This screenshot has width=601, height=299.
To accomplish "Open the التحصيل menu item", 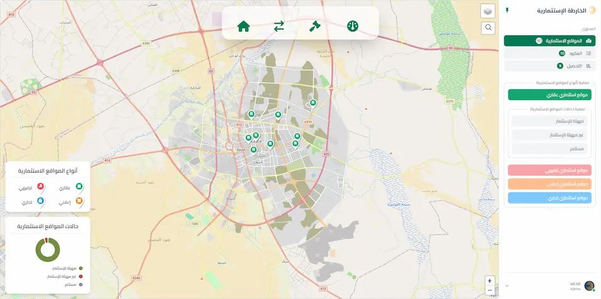I will click(549, 66).
